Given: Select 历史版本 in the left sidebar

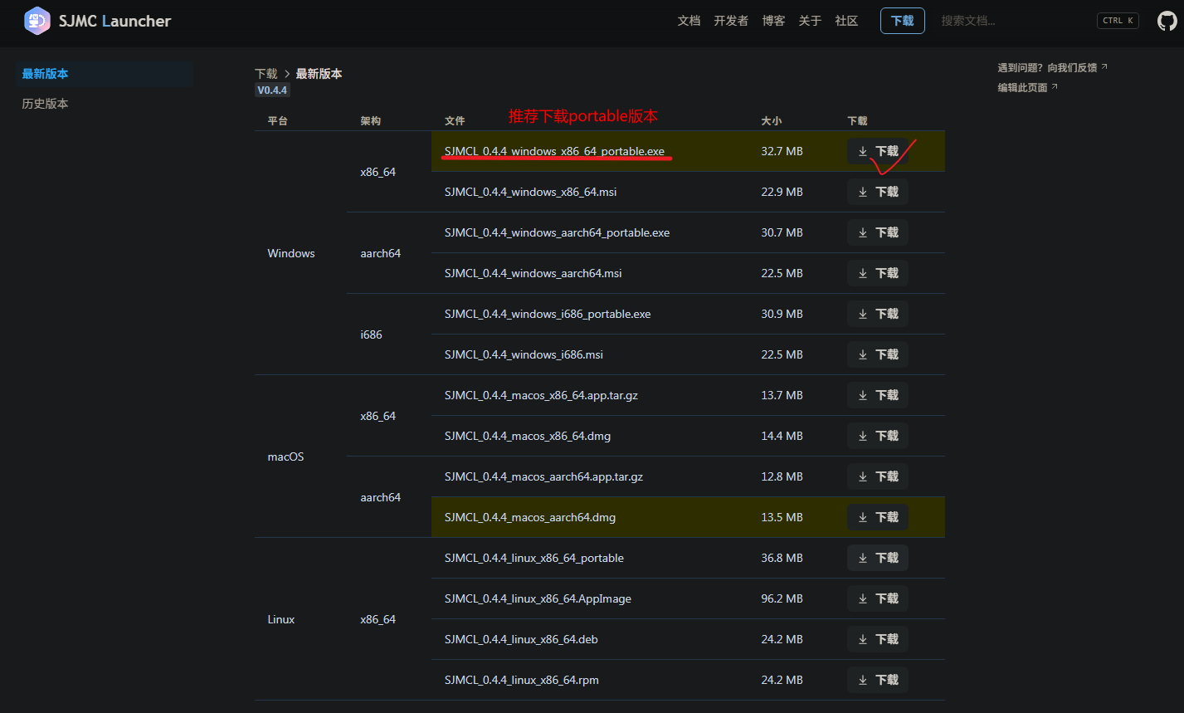Looking at the screenshot, I should click(104, 104).
